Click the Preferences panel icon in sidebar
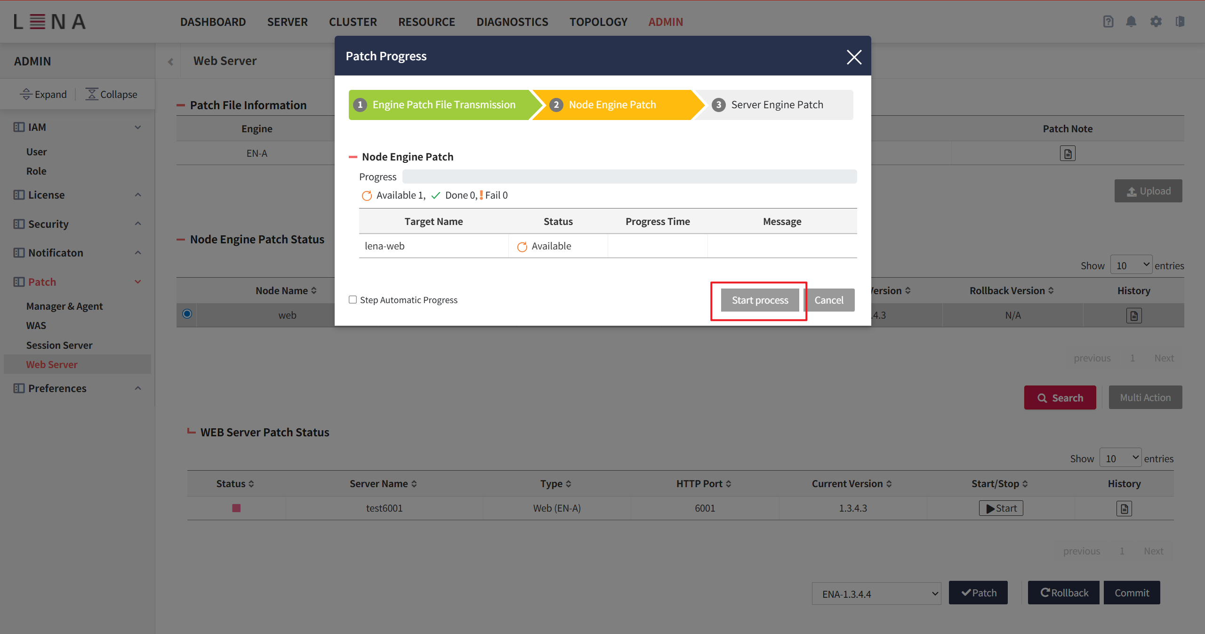This screenshot has height=634, width=1205. click(x=19, y=388)
